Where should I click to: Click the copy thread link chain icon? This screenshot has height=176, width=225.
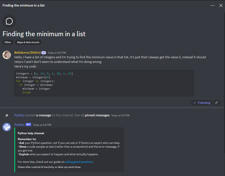217,103
